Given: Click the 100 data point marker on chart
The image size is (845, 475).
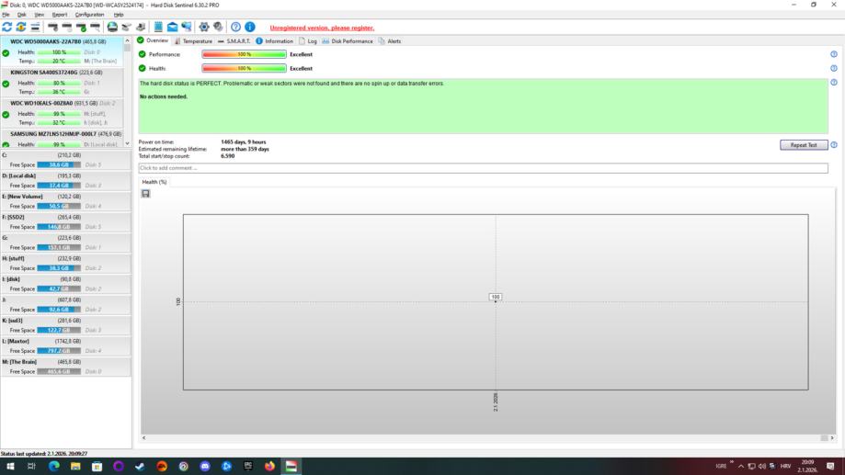Looking at the screenshot, I should tap(496, 298).
